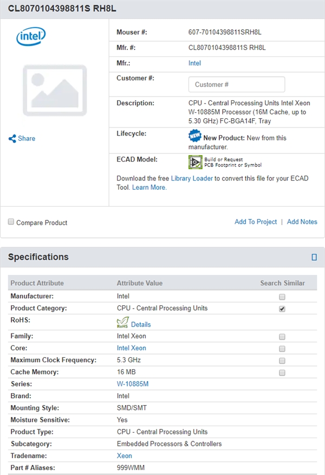Select Maximum Clock Frequency Search Similar checkbox
Viewport: 325px width, 475px height.
282,361
